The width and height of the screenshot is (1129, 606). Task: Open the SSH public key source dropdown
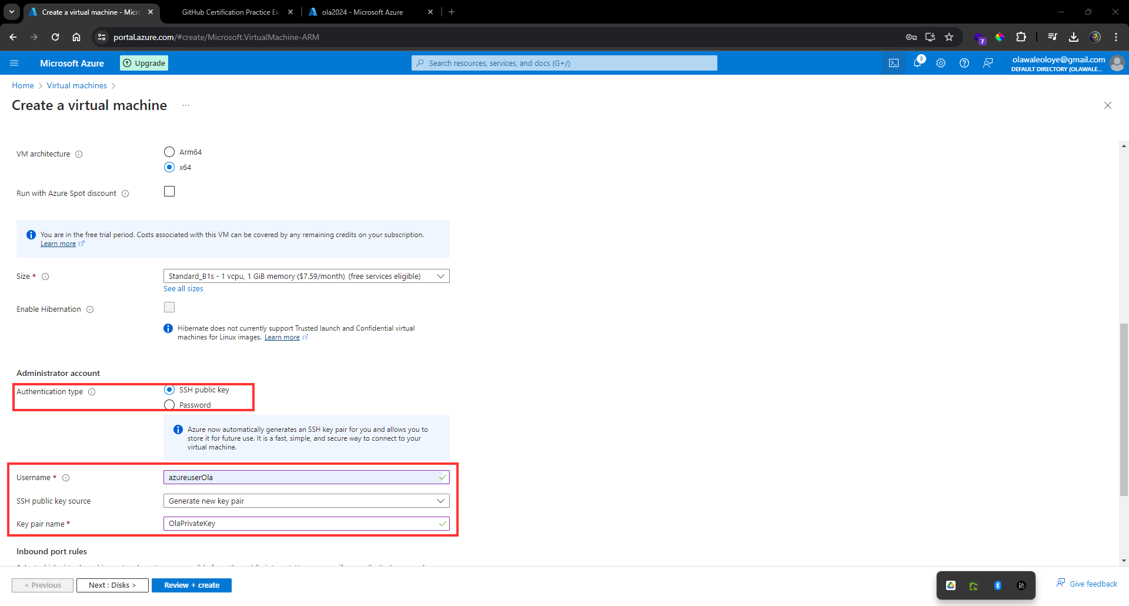coord(306,501)
